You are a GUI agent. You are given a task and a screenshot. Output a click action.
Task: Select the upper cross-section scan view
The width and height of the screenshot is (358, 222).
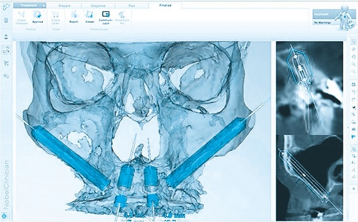click(309, 87)
